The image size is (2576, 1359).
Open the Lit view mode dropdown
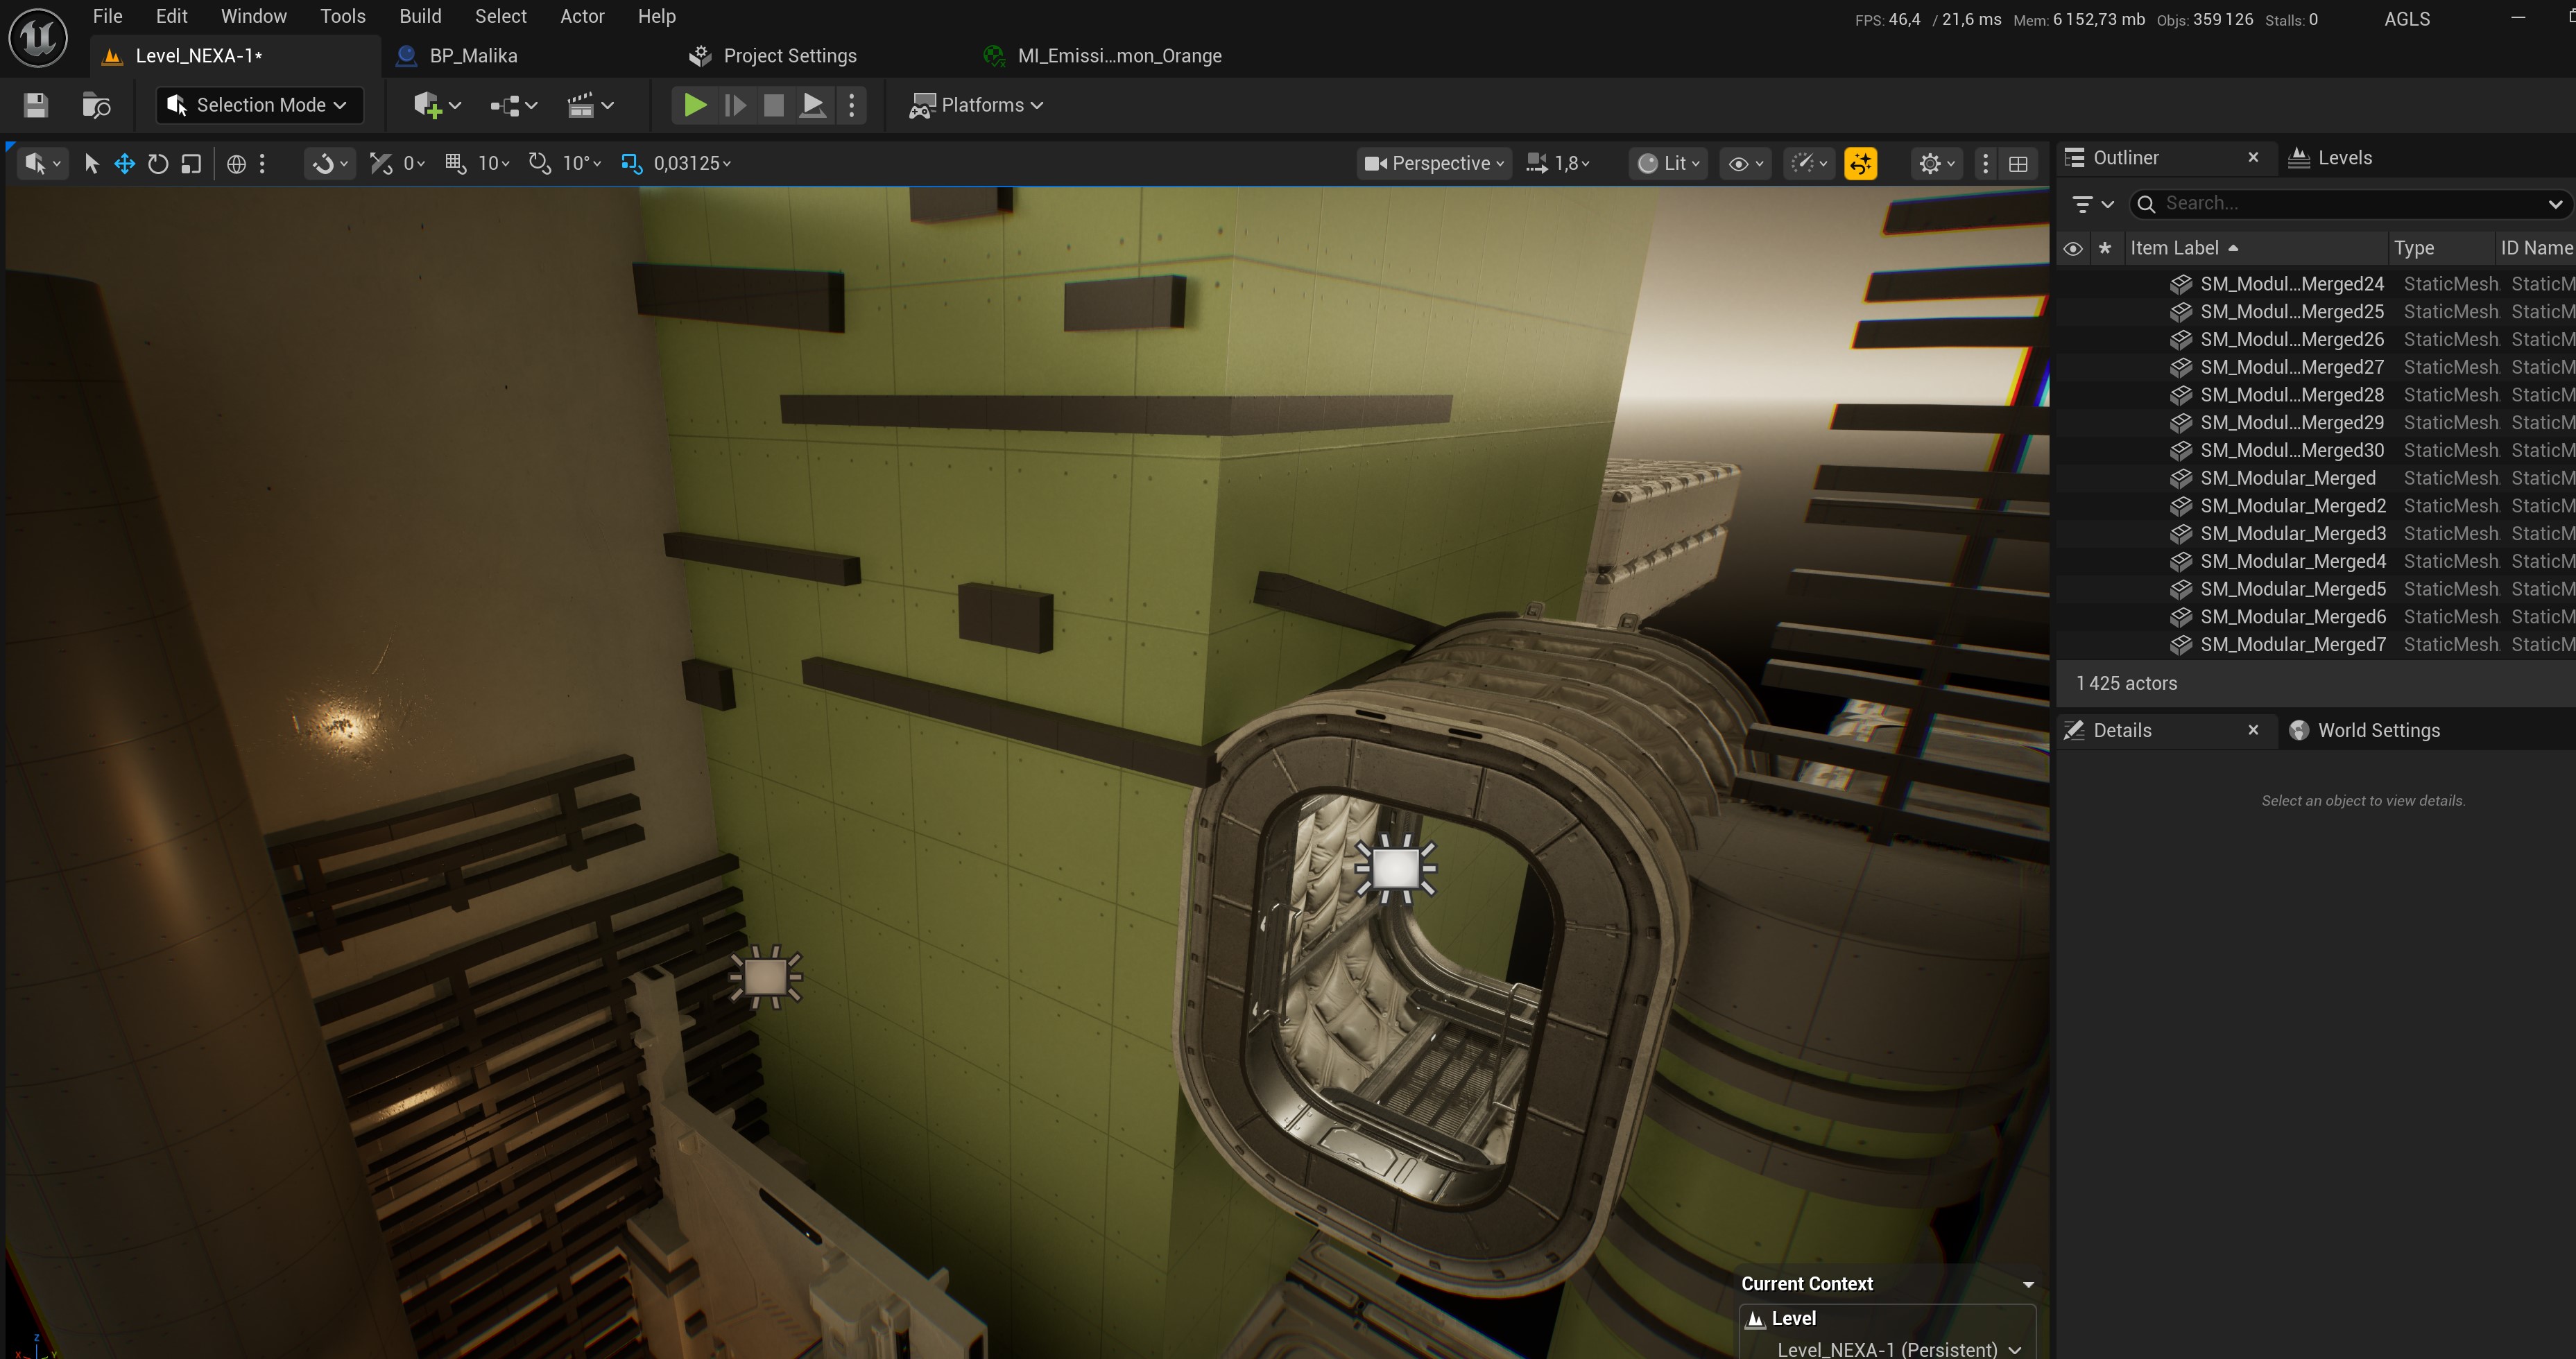1667,163
